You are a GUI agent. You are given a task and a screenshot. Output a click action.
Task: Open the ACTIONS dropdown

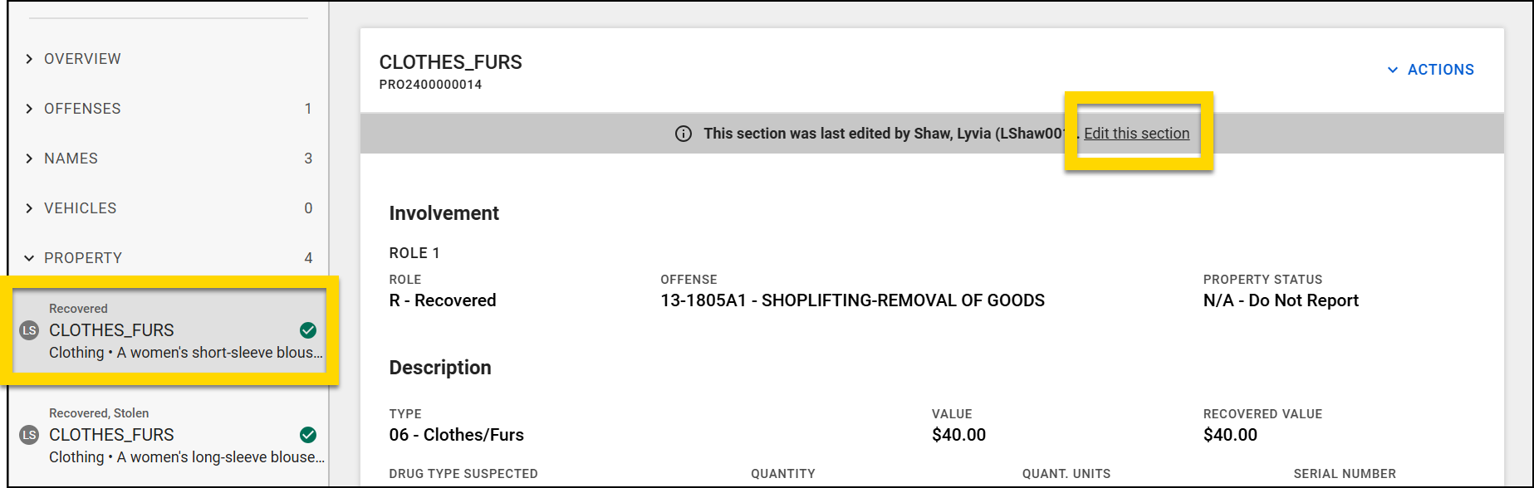pos(1430,70)
